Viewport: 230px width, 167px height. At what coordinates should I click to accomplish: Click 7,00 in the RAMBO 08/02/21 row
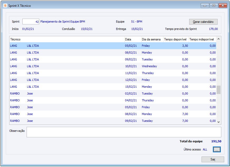coord(185,114)
